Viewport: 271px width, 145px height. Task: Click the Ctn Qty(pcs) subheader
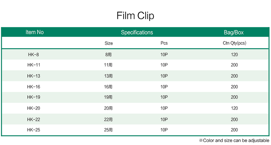pos(234,43)
